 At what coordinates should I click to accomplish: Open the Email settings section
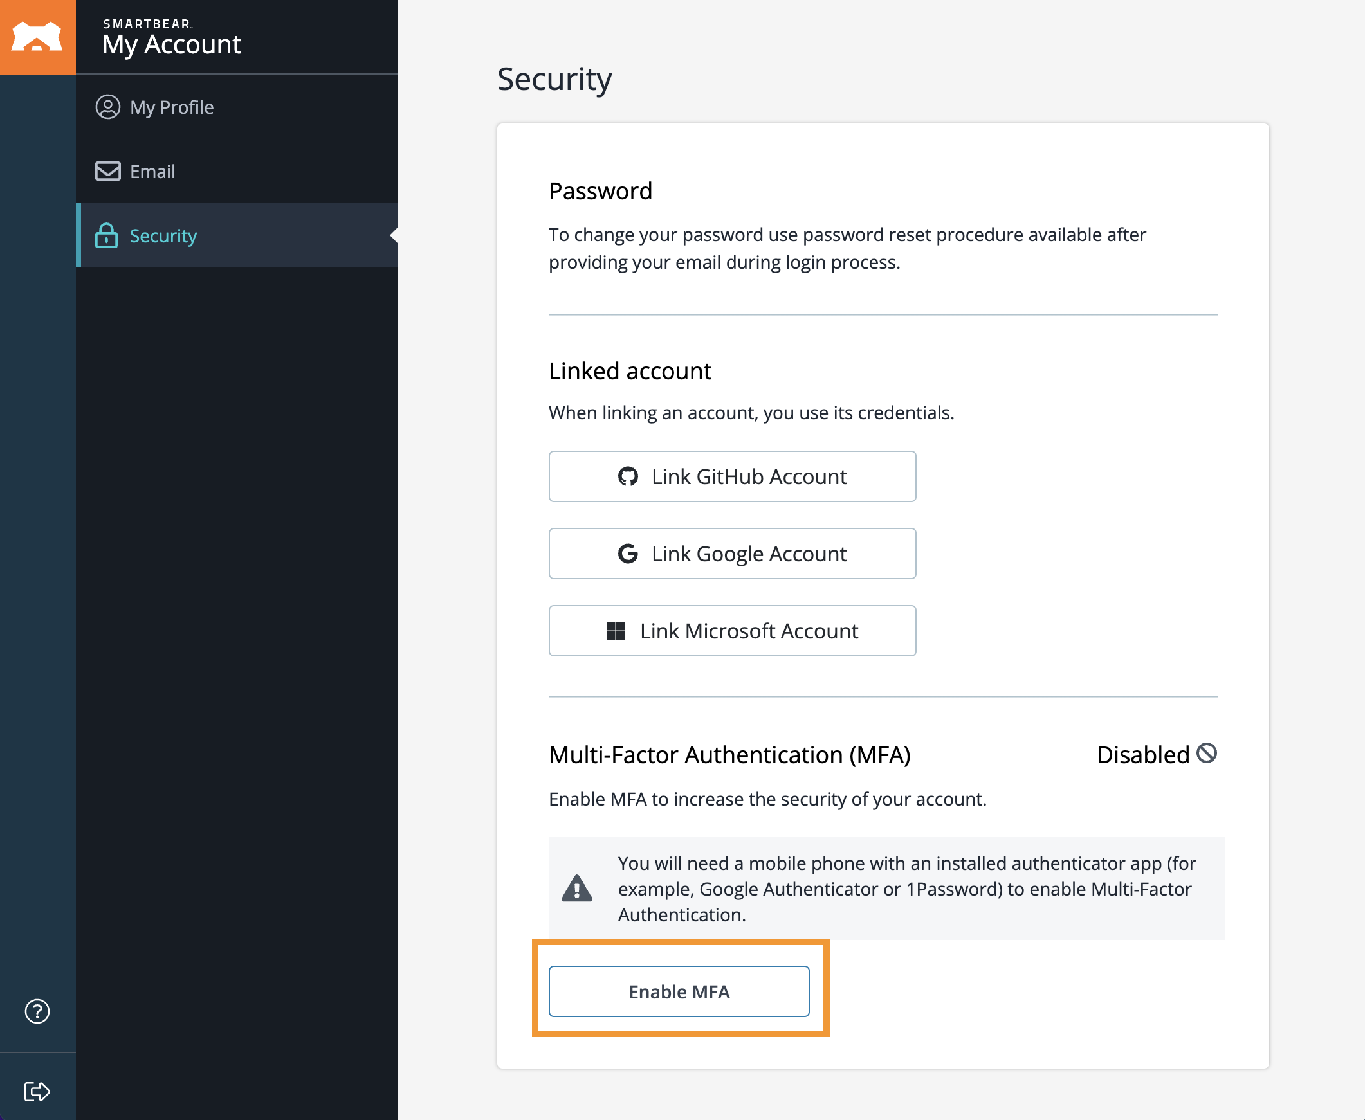click(x=152, y=171)
